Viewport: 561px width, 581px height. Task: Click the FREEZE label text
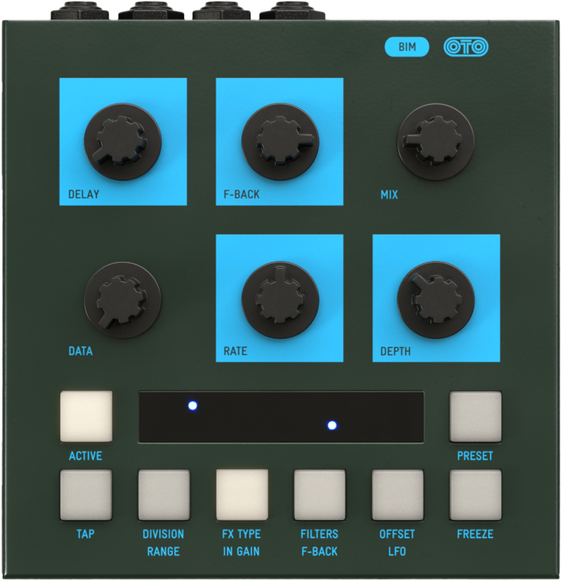pyautogui.click(x=475, y=534)
